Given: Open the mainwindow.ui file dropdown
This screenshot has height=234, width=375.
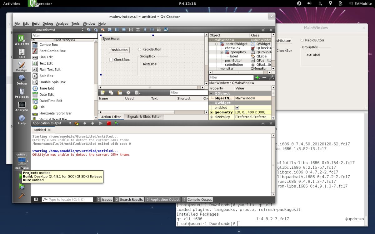Looking at the screenshot, I should 58,30.
